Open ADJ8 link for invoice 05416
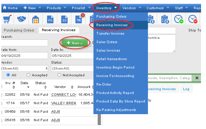The image size is (206, 129). click(x=56, y=120)
